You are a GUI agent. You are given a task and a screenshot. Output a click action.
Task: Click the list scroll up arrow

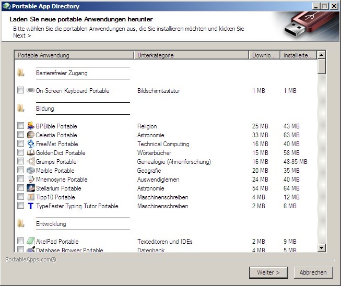[x=322, y=55]
